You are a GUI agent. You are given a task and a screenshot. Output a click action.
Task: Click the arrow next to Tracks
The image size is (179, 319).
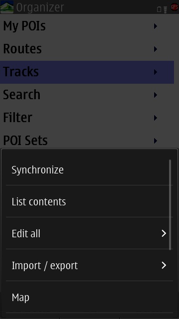click(x=156, y=72)
